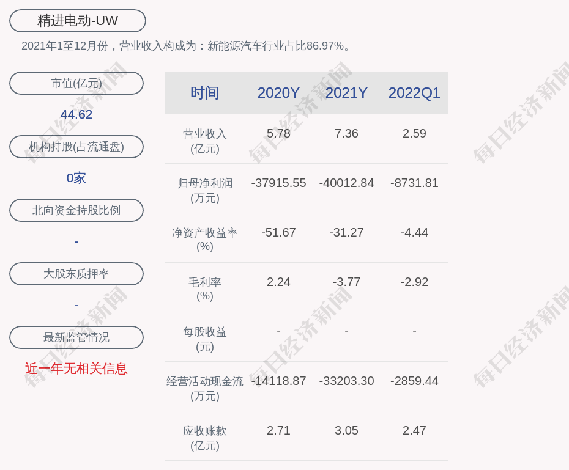This screenshot has height=470, width=569.
Task: Select the 2020Y column header
Action: pos(278,93)
